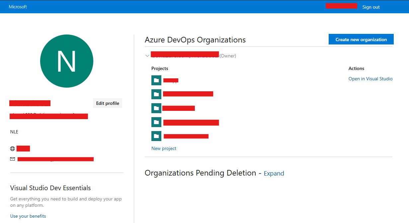Screen dimensions: 409x223
Task: Open the first project folder icon
Action: click(156, 80)
